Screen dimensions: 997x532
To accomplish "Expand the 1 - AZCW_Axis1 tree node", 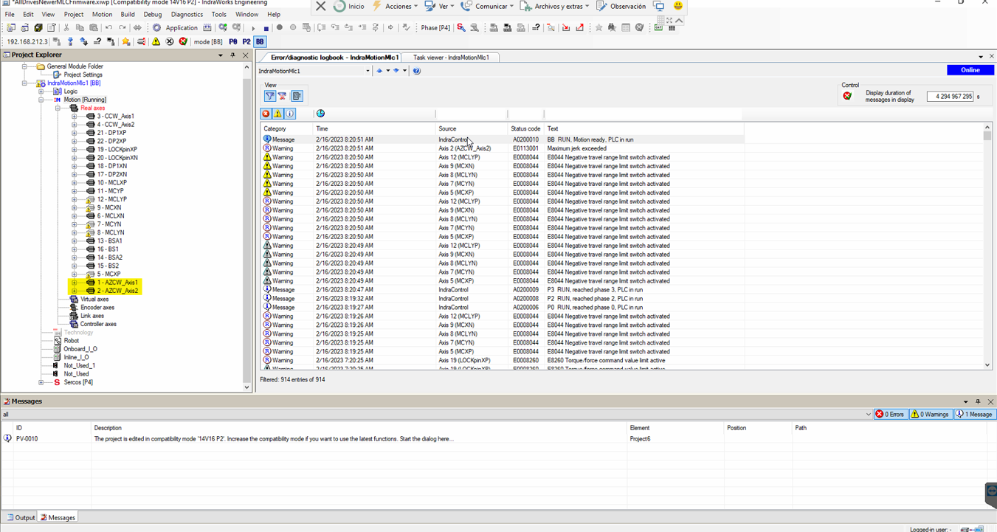I will 74,283.
